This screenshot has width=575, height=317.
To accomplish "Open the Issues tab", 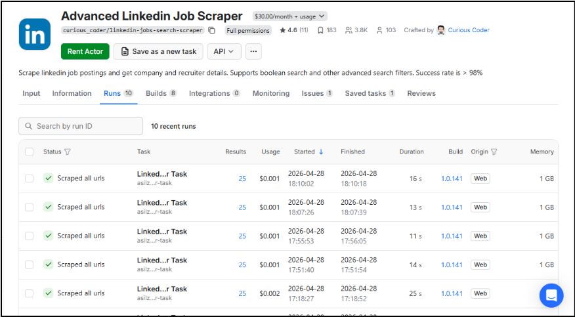I will (x=317, y=93).
